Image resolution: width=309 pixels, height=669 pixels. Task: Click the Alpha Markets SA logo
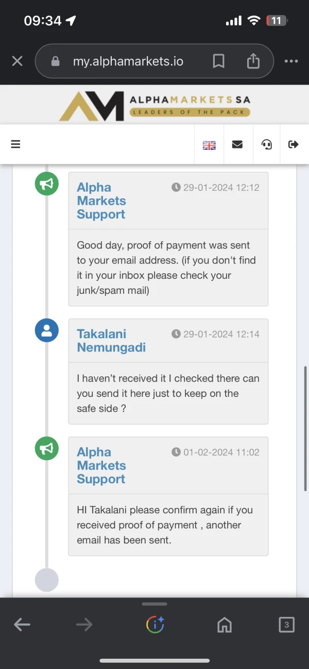click(154, 105)
